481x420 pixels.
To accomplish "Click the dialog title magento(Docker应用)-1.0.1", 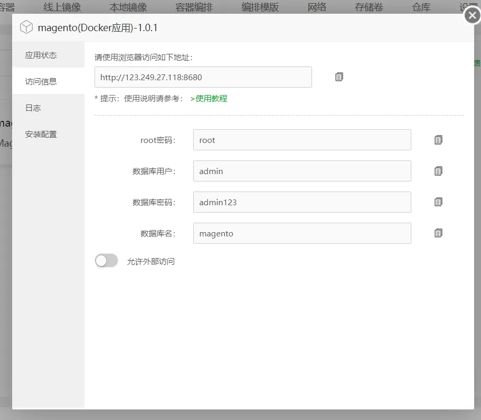I will (98, 27).
